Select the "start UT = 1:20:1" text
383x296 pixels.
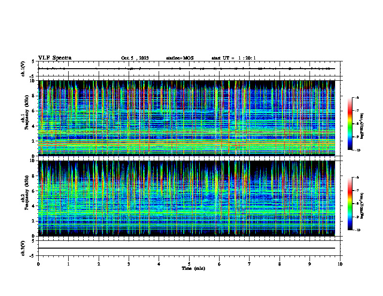point(234,58)
